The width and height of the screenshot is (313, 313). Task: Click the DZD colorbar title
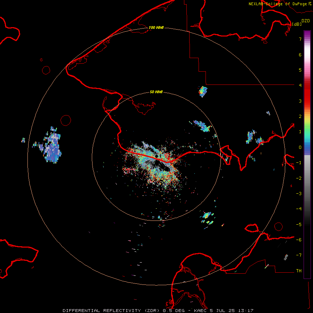306,21
